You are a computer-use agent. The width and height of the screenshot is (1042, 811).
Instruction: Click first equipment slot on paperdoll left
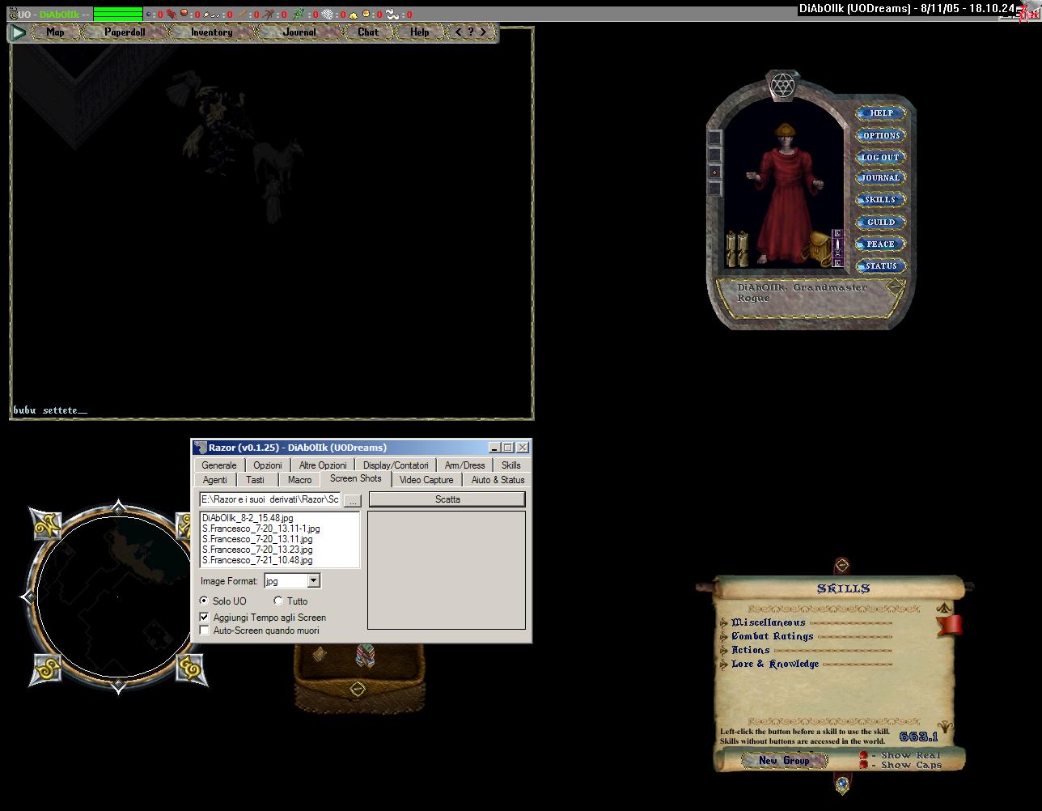click(714, 138)
